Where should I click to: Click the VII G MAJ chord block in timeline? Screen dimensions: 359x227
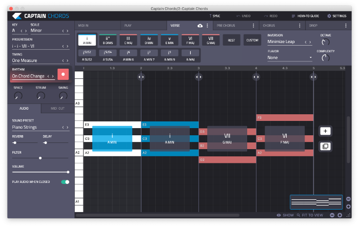point(227,139)
